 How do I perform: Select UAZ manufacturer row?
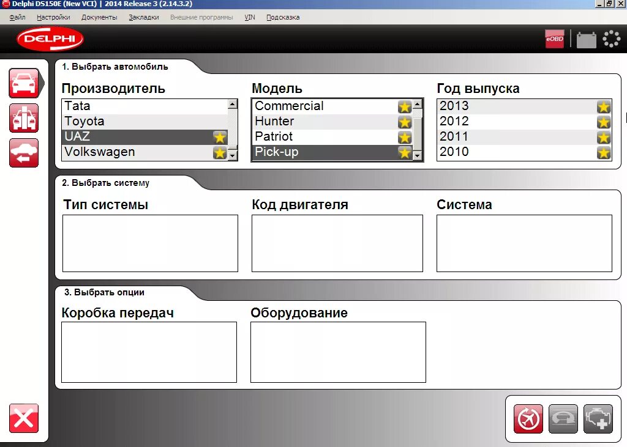coord(145,136)
